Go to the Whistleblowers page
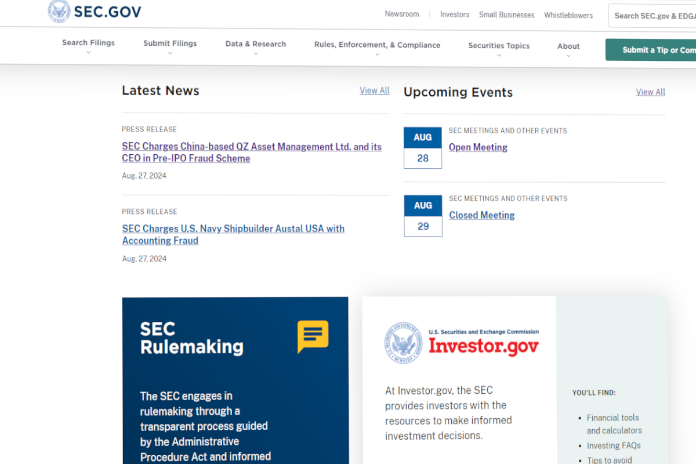 [x=568, y=15]
